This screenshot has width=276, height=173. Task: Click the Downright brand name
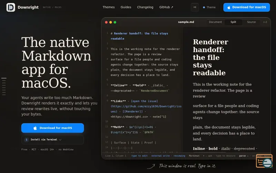pyautogui.click(x=28, y=7)
